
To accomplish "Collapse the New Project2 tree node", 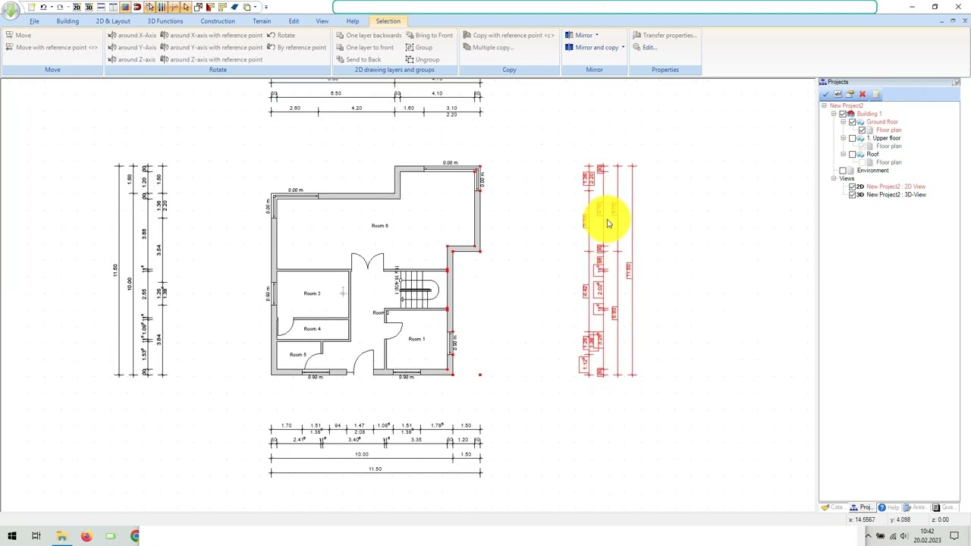I will (824, 105).
